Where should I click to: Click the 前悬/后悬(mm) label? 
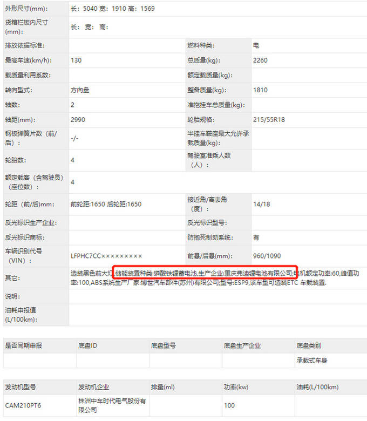pyautogui.click(x=210, y=256)
